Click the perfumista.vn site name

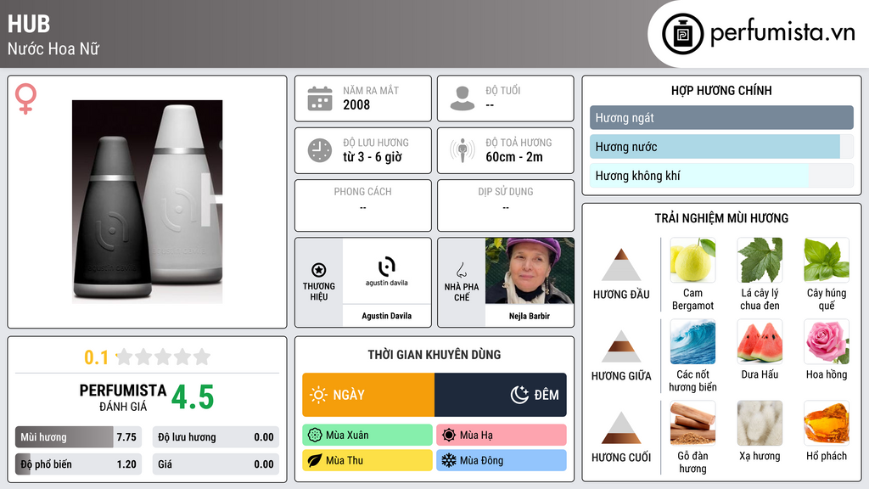782,33
